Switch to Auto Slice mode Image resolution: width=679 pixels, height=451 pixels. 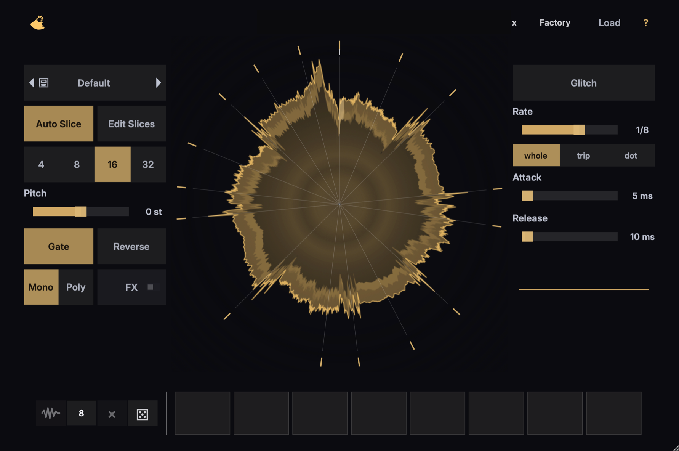pos(59,124)
